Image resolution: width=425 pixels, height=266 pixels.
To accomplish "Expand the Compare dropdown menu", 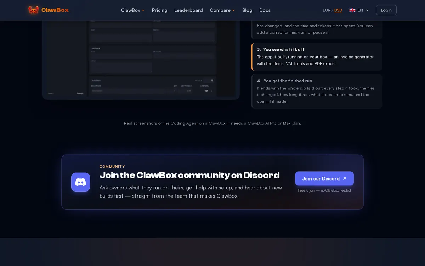I will click(222, 10).
